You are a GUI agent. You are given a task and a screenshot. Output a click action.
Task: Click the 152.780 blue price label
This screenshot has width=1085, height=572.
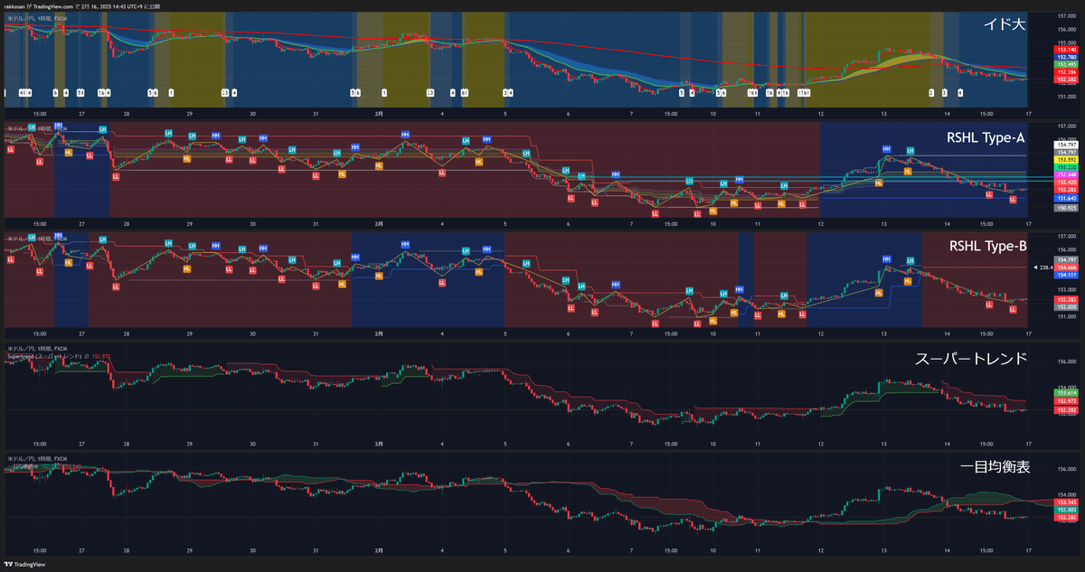(x=1066, y=57)
